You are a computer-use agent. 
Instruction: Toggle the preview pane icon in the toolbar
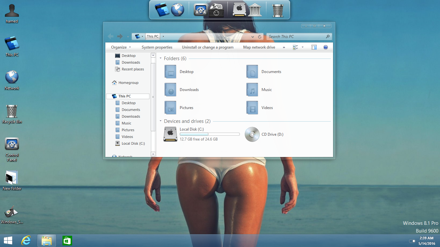tap(314, 47)
